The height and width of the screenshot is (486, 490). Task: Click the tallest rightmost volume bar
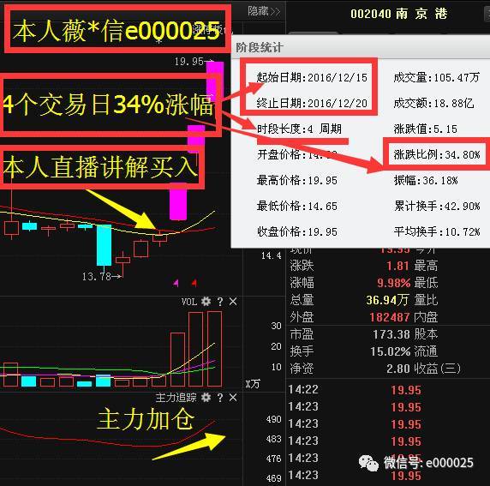tap(215, 349)
